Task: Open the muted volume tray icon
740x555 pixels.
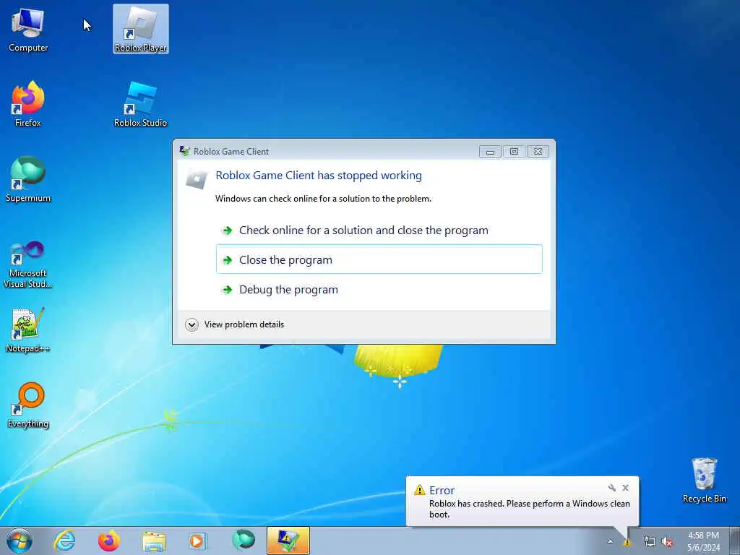Action: (x=667, y=542)
